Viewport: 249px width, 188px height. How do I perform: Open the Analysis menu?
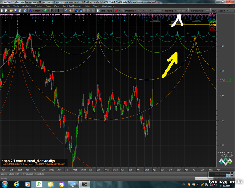click(x=27, y=6)
